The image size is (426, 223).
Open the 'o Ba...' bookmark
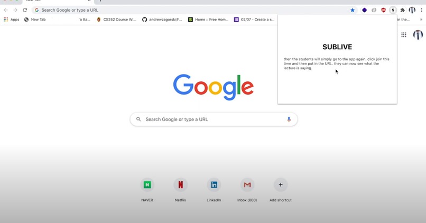85,20
